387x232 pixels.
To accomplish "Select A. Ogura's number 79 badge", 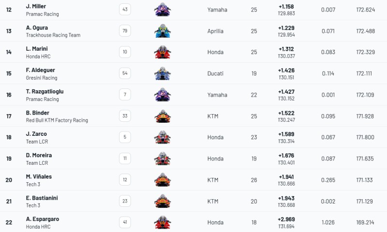I will tap(125, 31).
